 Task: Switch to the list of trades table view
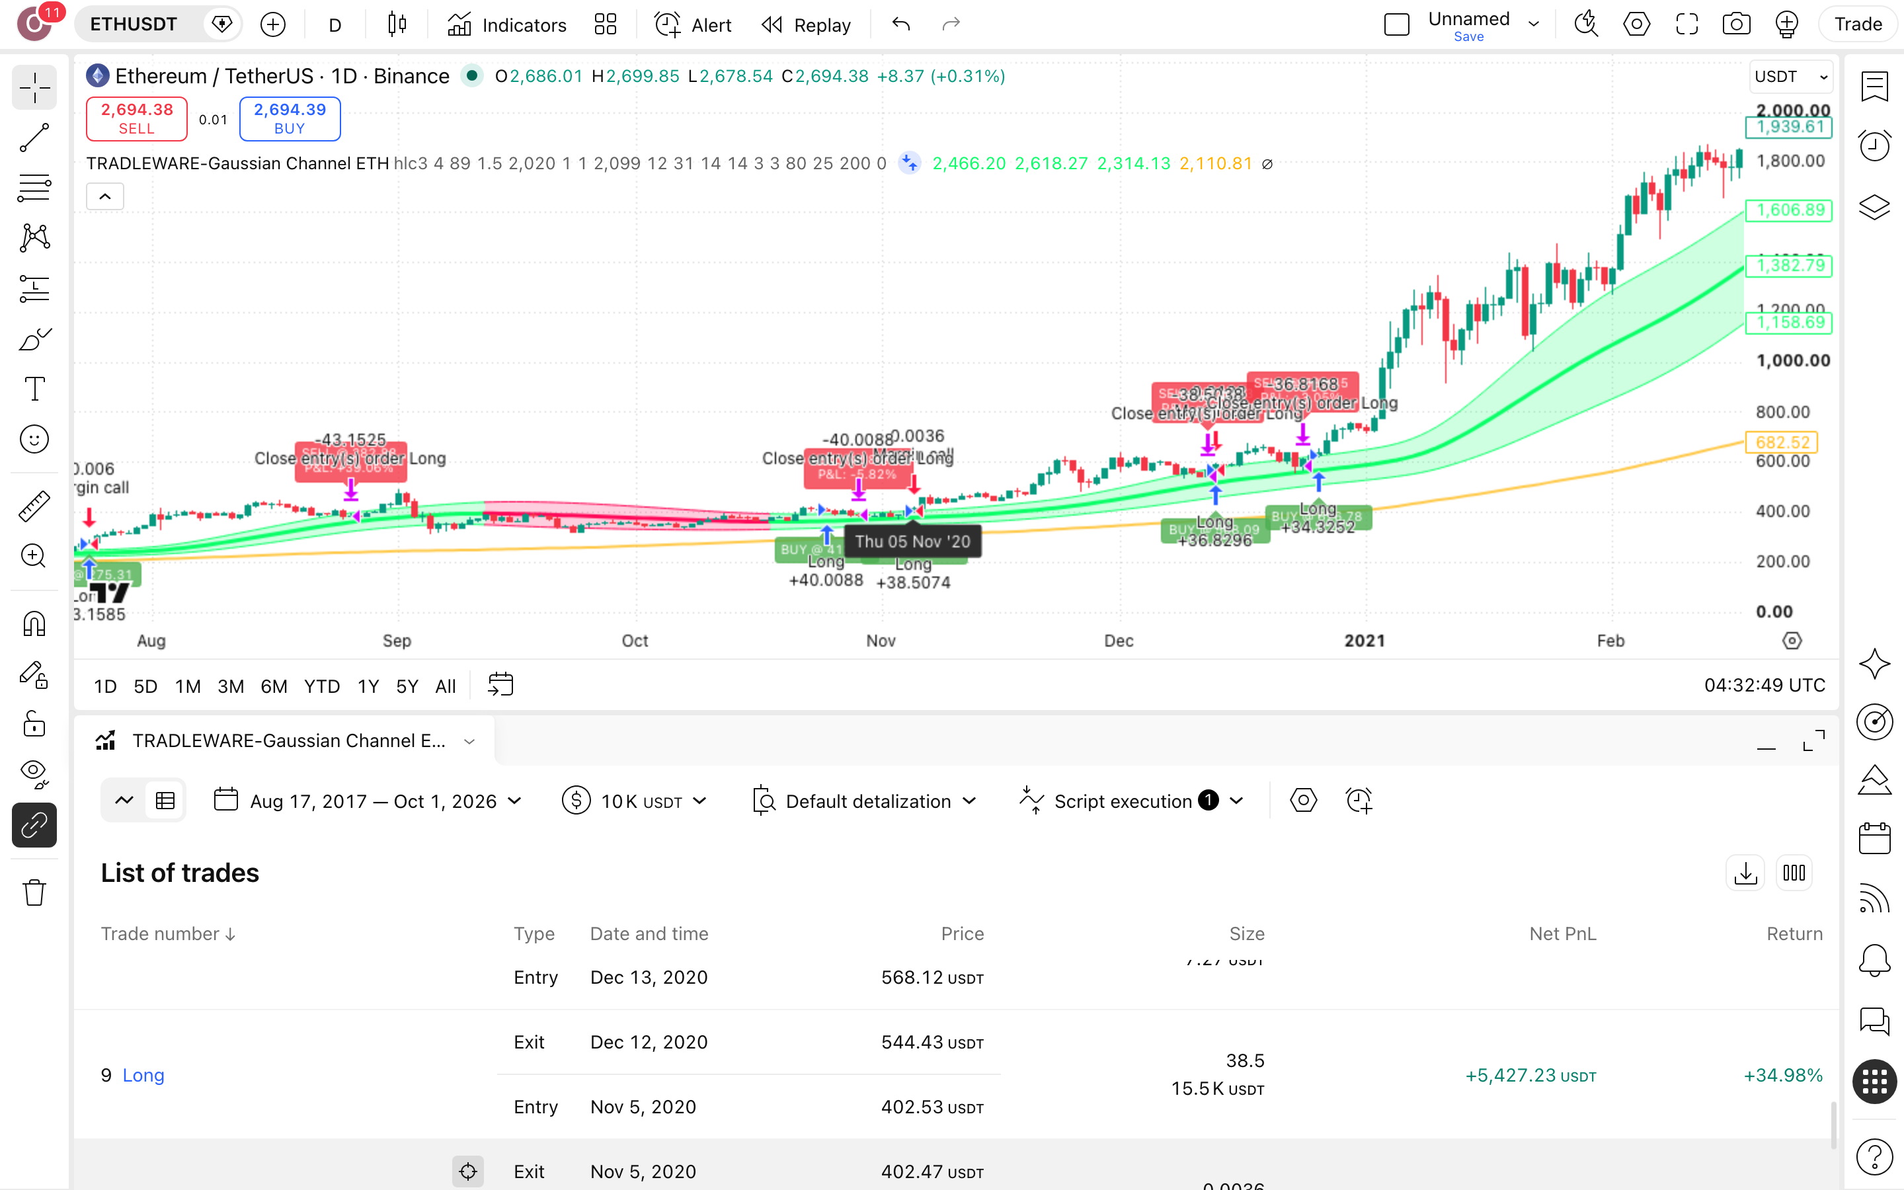(x=165, y=801)
